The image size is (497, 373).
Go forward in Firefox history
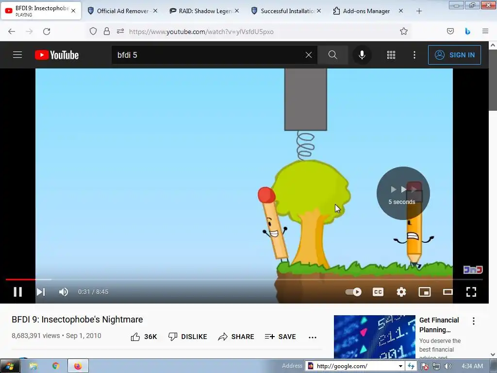29,32
